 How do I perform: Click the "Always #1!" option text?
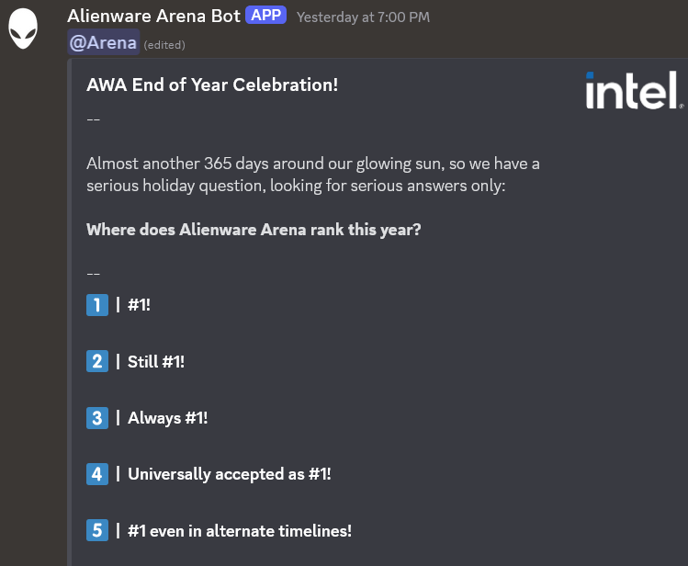point(168,418)
